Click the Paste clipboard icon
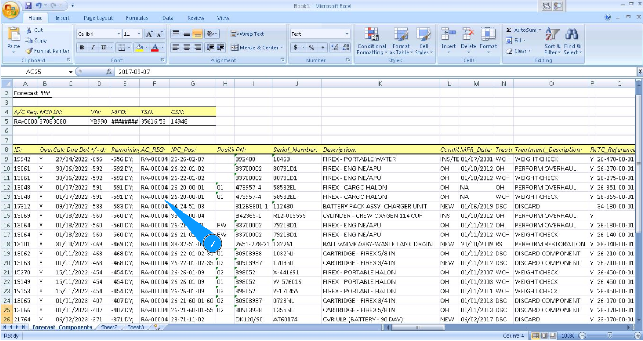Image resolution: width=643 pixels, height=341 pixels. pyautogui.click(x=14, y=34)
